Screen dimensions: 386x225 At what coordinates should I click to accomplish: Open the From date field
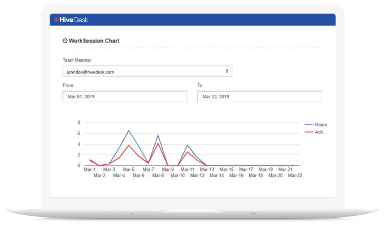(x=124, y=96)
